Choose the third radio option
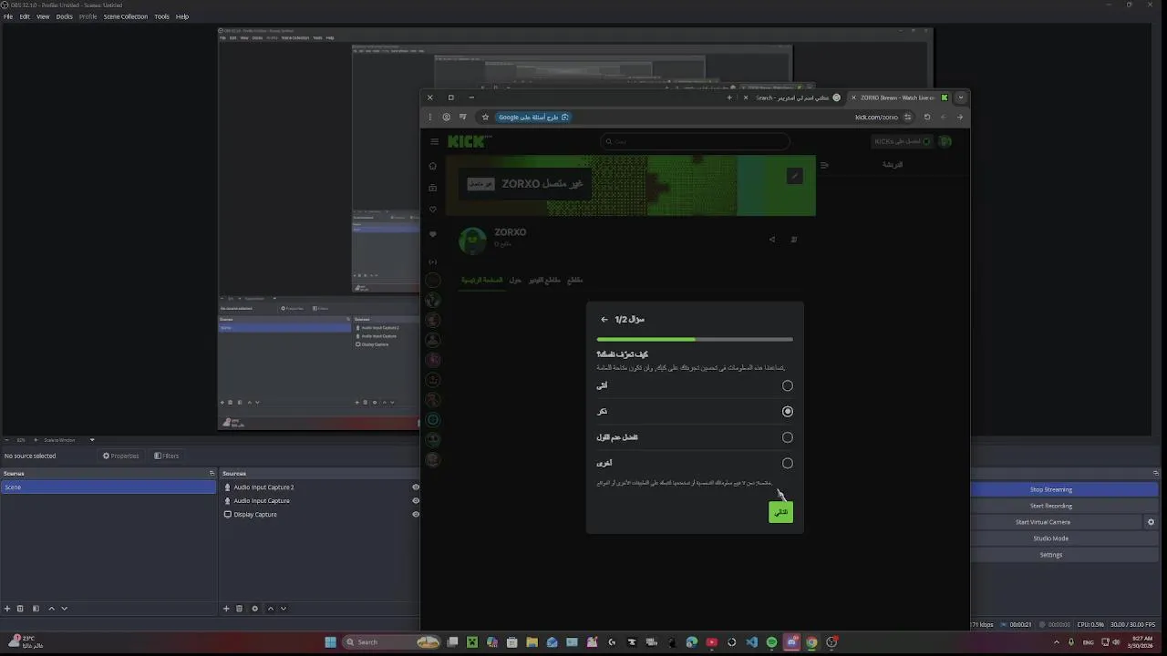Image resolution: width=1167 pixels, height=656 pixels. click(x=788, y=437)
